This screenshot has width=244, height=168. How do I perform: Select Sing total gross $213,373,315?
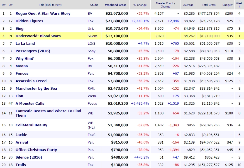point(209,29)
